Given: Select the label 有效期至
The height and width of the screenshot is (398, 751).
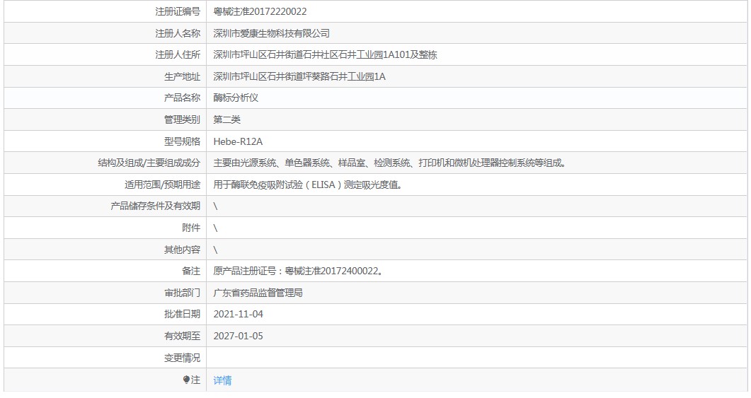Looking at the screenshot, I should click(182, 336).
